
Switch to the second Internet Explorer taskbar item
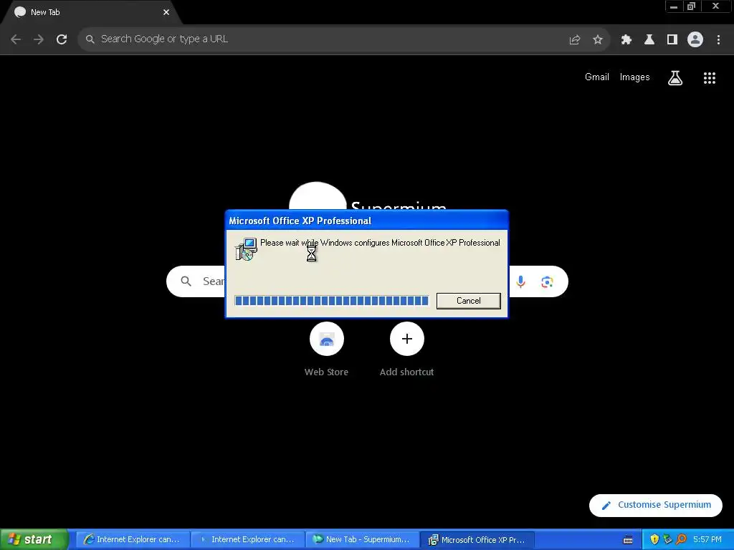(247, 540)
